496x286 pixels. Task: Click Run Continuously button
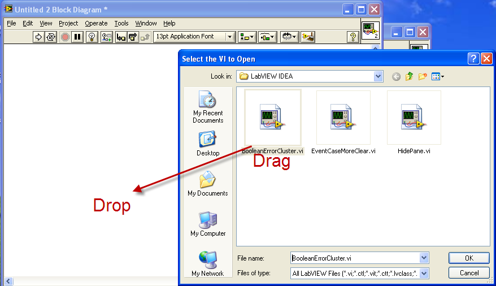(51, 37)
